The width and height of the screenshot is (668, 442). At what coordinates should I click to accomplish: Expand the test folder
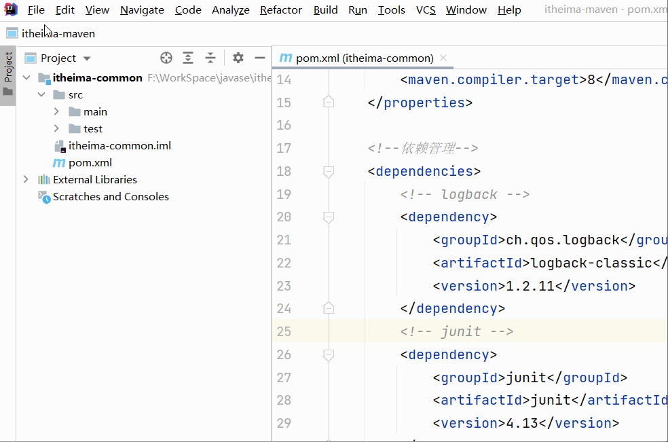tap(56, 128)
